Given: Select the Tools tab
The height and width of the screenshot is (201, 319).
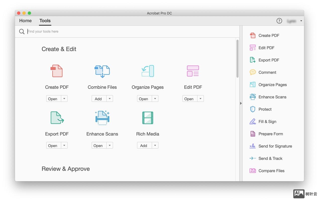Looking at the screenshot, I should tap(45, 21).
